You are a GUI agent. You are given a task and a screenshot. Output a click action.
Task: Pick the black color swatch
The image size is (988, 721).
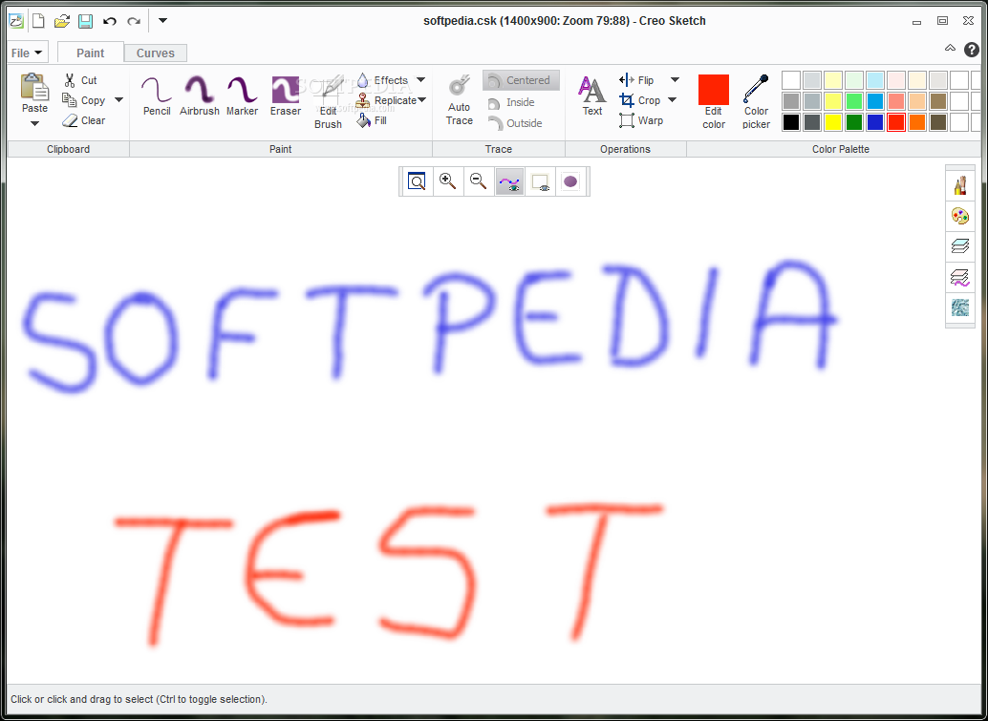pos(791,122)
